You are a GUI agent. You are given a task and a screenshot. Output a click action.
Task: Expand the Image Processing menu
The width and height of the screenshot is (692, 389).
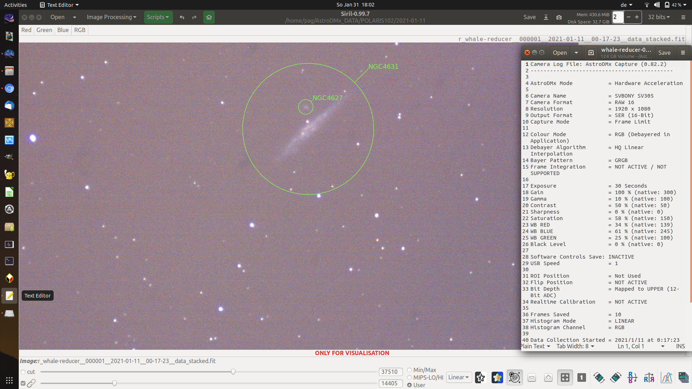pos(111,17)
